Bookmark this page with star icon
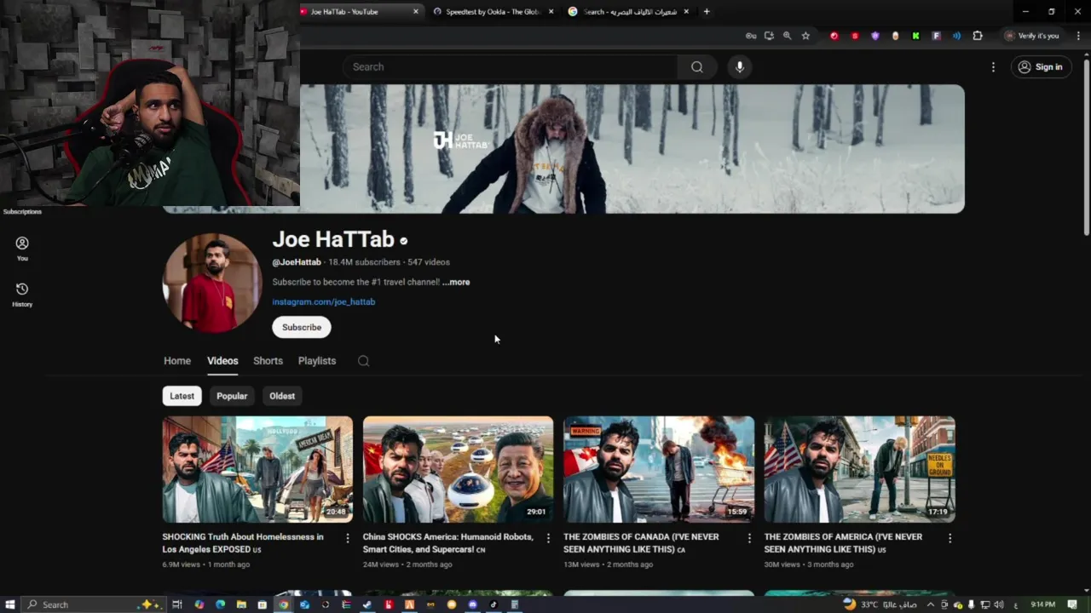The image size is (1091, 613). pyautogui.click(x=805, y=36)
